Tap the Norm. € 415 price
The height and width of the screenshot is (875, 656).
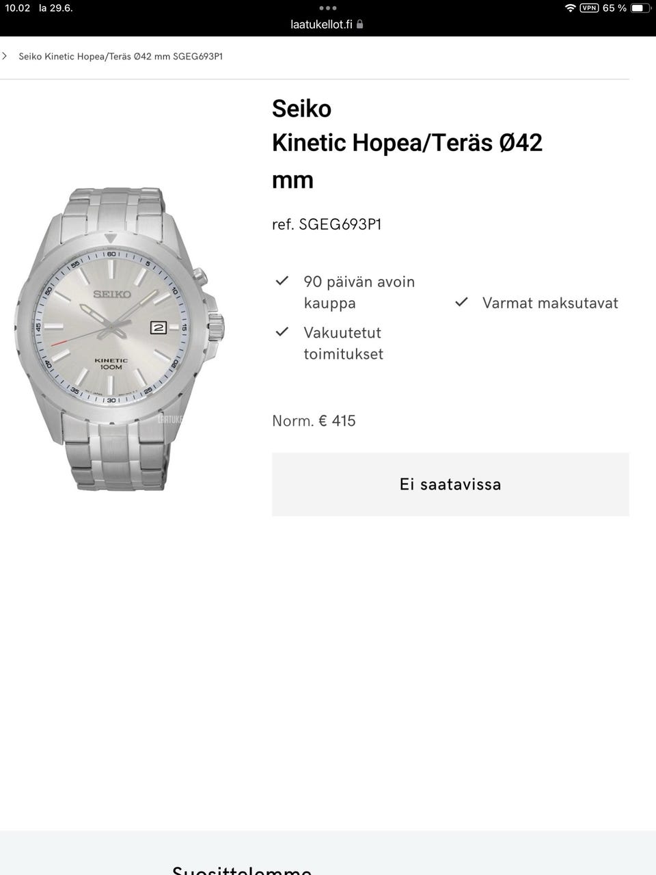314,420
